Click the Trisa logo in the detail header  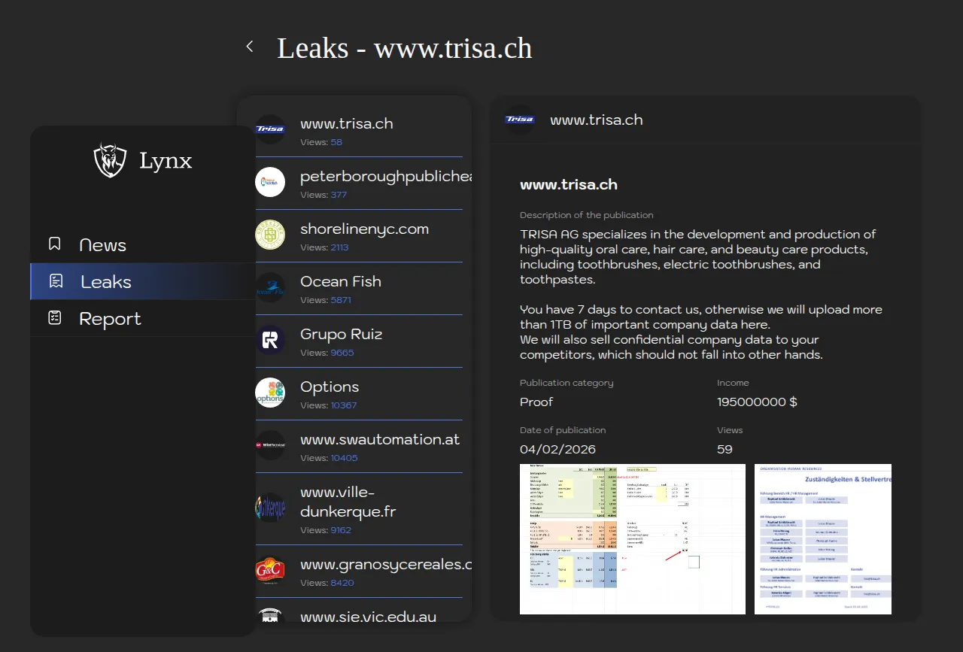[520, 120]
